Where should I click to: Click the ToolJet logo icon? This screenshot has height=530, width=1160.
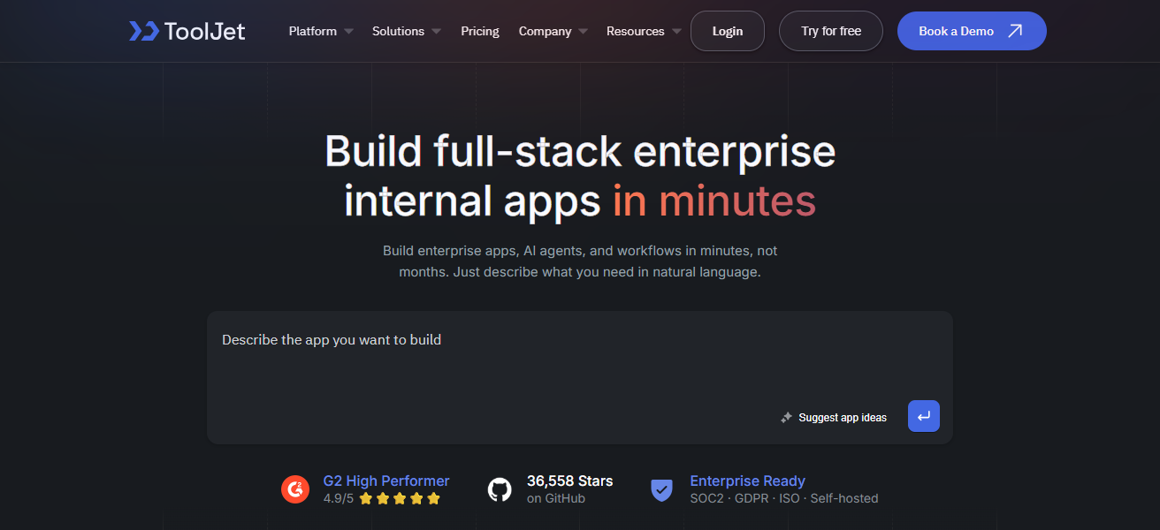pos(143,31)
